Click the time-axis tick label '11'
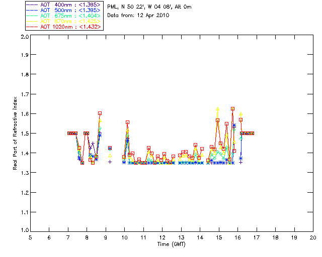The image size is (322, 257). tap(143, 237)
